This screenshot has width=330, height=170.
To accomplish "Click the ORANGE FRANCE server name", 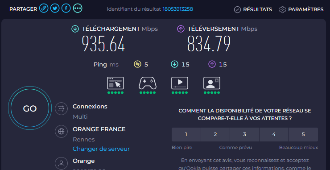I will click(99, 129).
